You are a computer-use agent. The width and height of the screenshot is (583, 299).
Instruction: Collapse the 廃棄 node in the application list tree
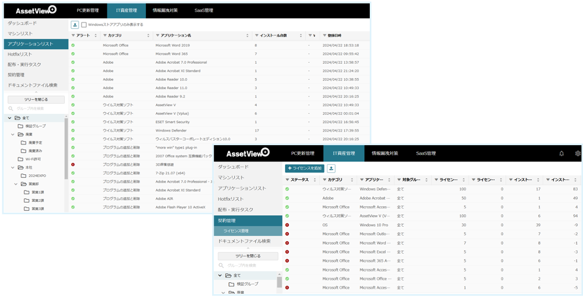coord(12,134)
